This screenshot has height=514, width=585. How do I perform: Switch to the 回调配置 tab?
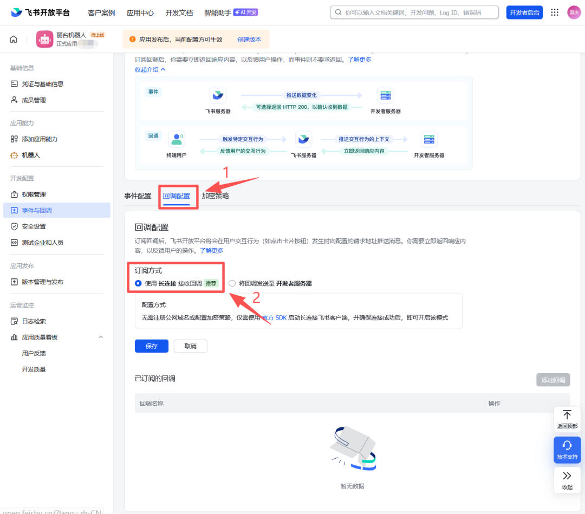click(x=177, y=196)
